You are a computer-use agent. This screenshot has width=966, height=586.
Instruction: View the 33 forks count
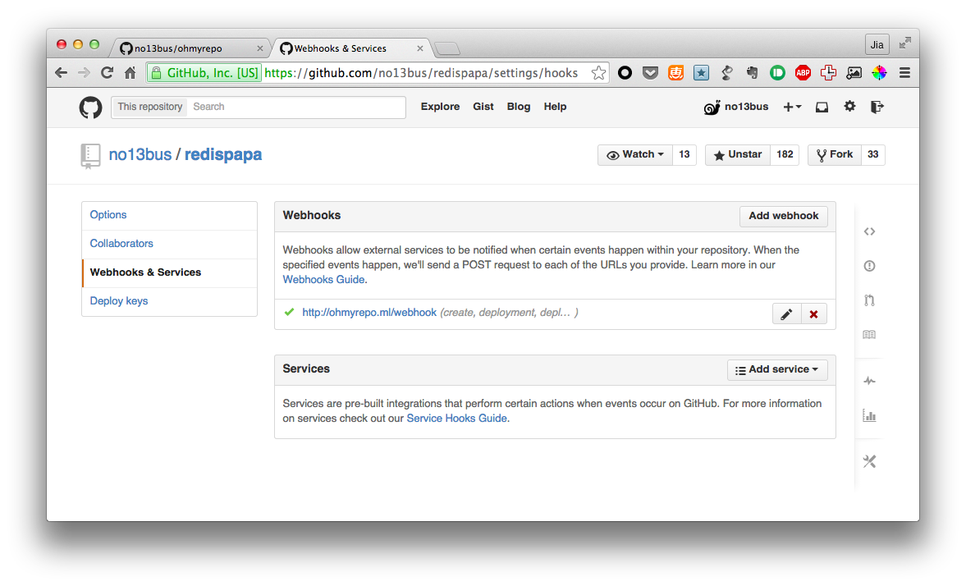[873, 154]
